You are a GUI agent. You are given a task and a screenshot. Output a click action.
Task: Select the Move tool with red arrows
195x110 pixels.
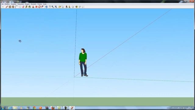tap(36, 7)
